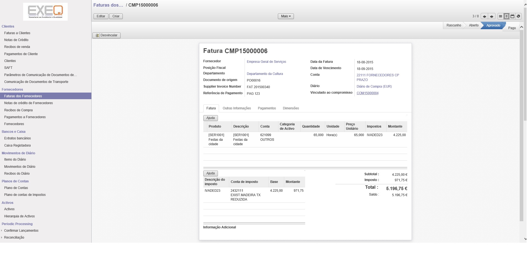Open Faturas a Clientes menu
Viewport: 528px width, 254px height.
tap(17, 33)
